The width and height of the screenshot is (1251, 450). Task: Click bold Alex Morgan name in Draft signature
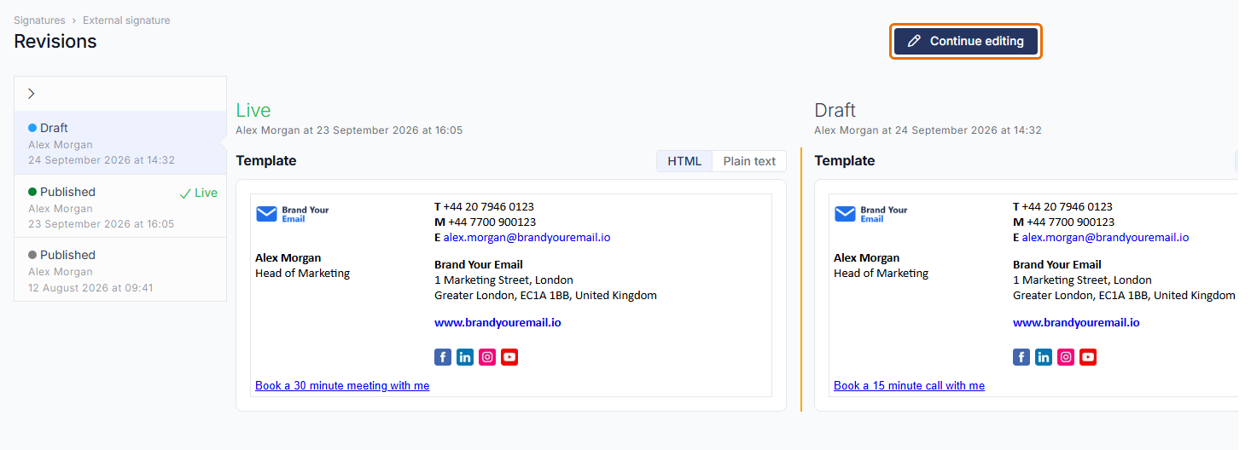867,258
